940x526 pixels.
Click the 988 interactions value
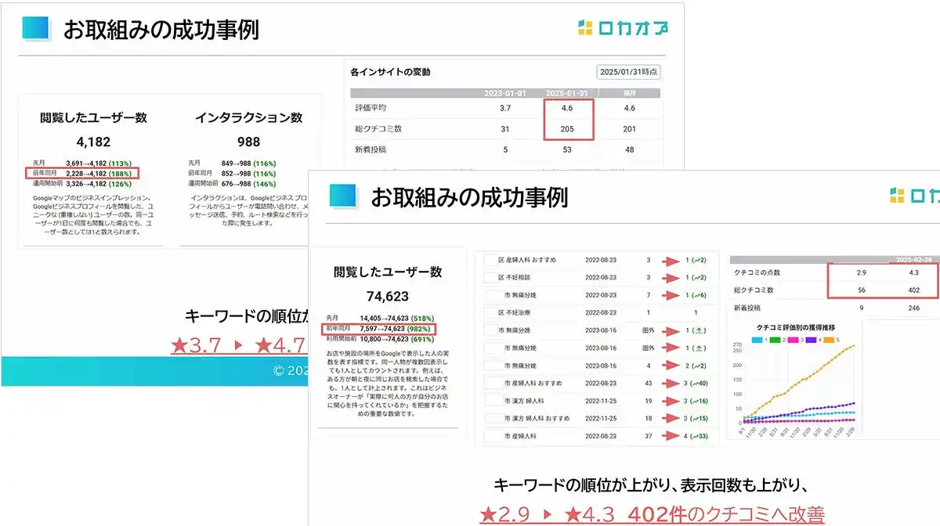(248, 142)
